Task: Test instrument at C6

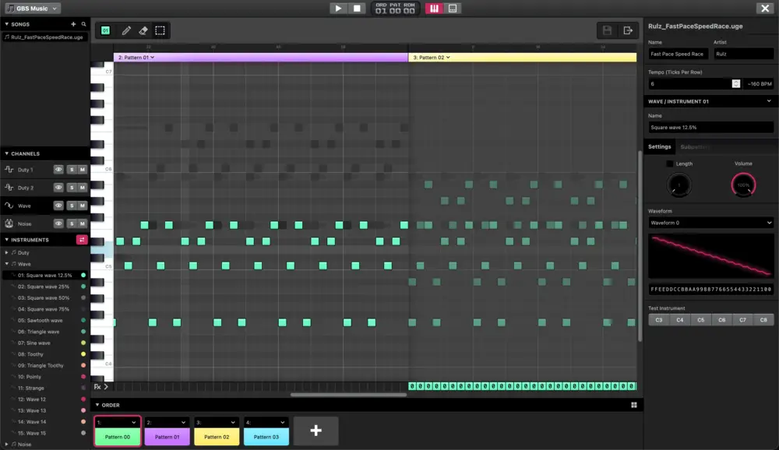Action: [x=722, y=320]
